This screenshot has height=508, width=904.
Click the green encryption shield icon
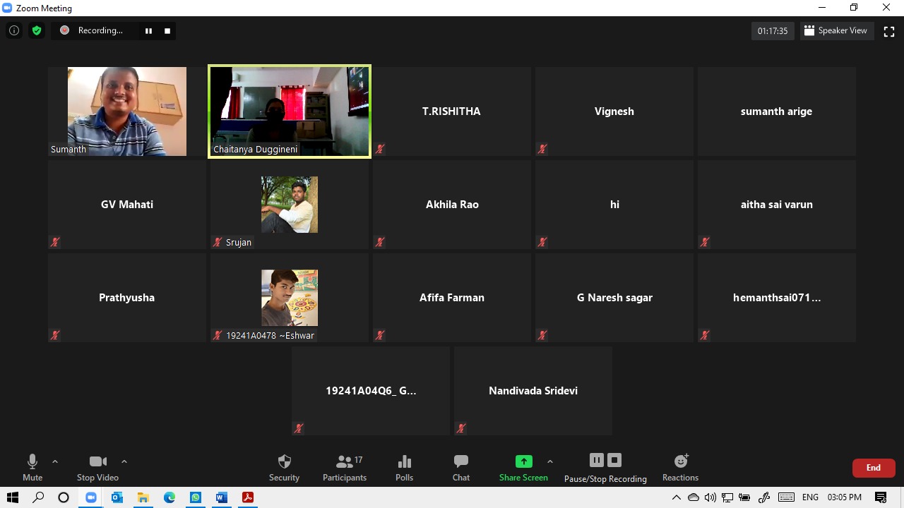37,30
